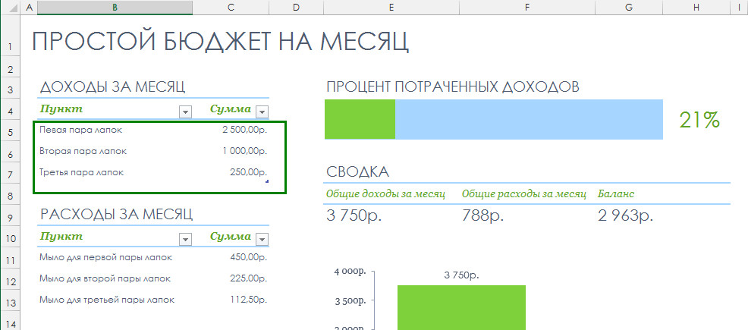The width and height of the screenshot is (748, 330).
Task: Select the 1 000,00р. amount cell
Action: click(x=231, y=151)
